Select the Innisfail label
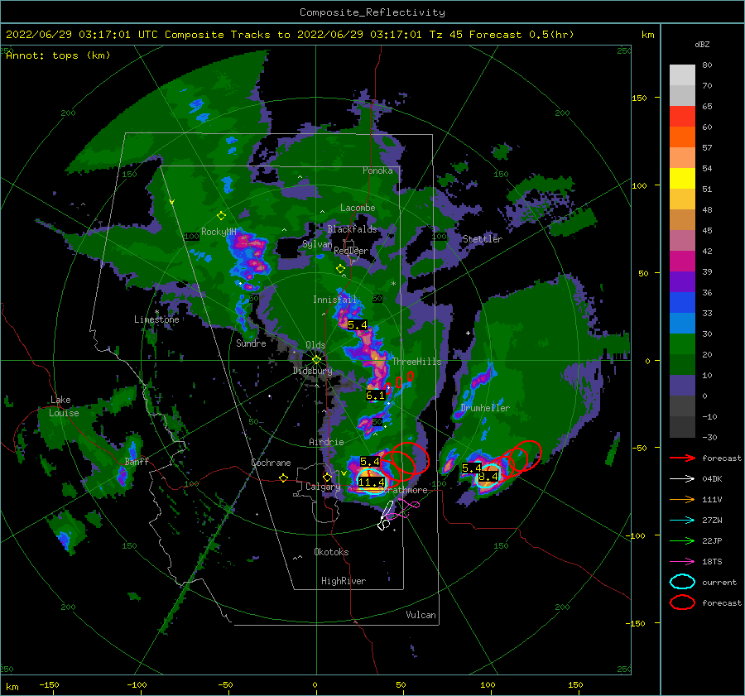745x696 pixels. [334, 300]
